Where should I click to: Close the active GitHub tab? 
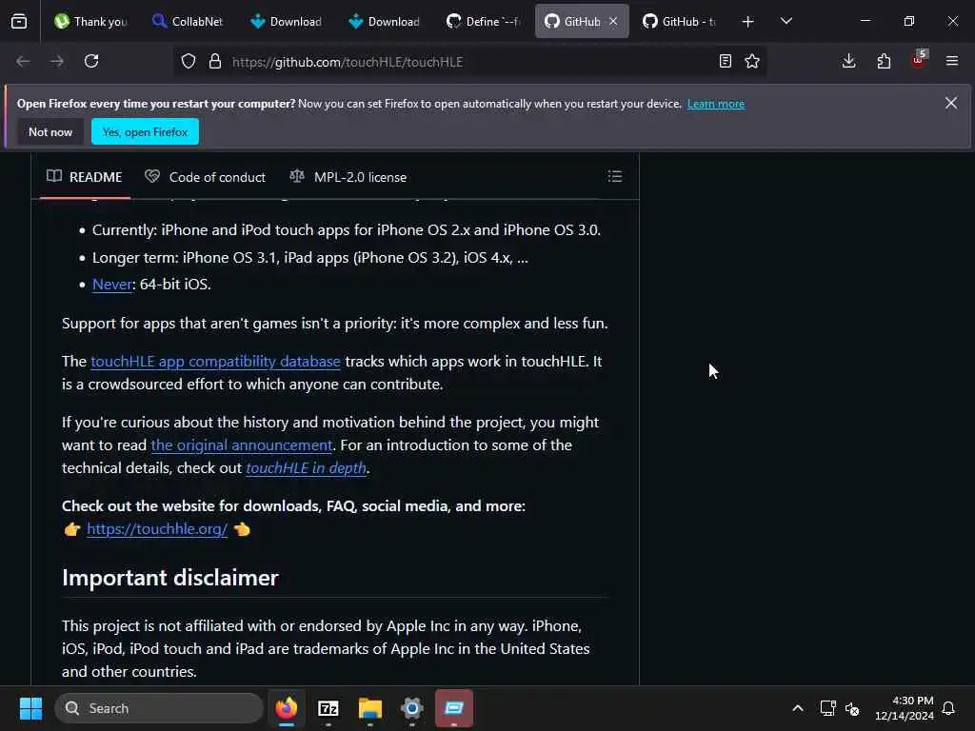613,21
